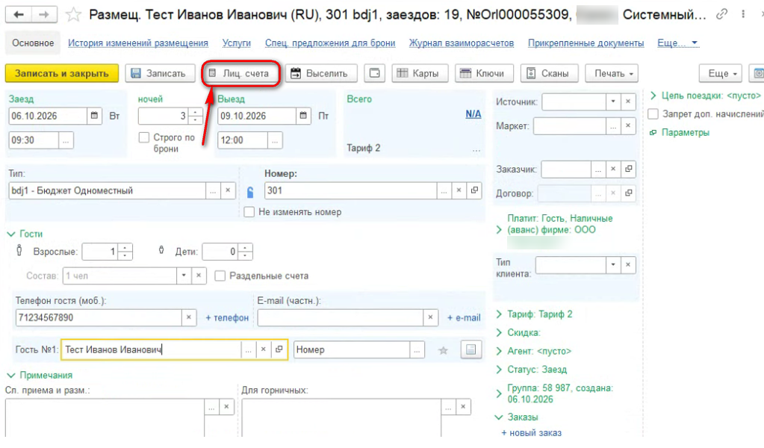The width and height of the screenshot is (764, 448).
Task: Open the N/A total link
Action: tap(473, 114)
